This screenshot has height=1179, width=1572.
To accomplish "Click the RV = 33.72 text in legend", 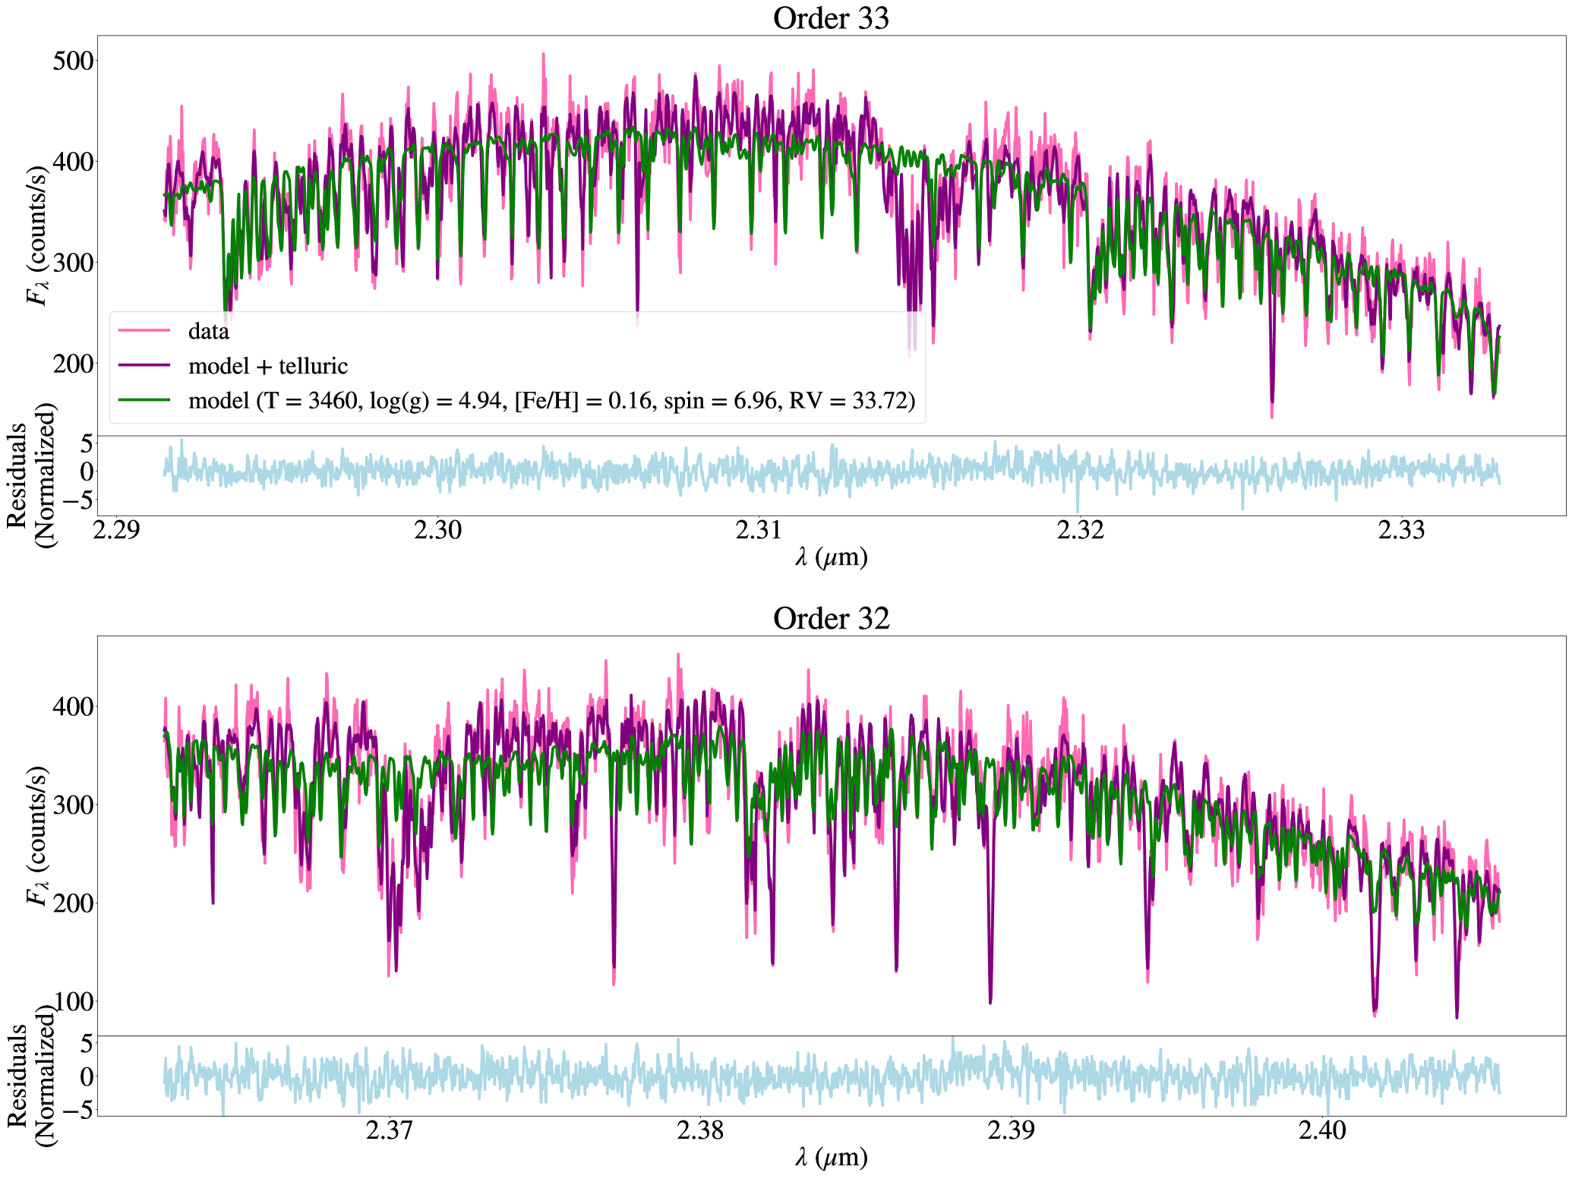I will (852, 400).
